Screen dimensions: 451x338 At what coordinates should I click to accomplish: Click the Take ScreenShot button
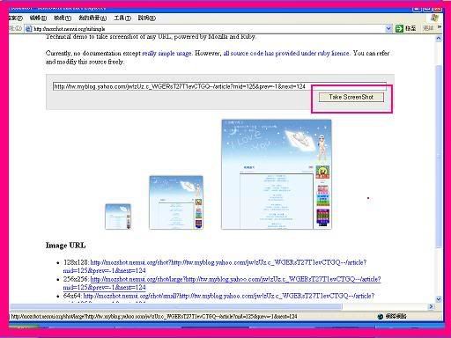[x=351, y=97]
